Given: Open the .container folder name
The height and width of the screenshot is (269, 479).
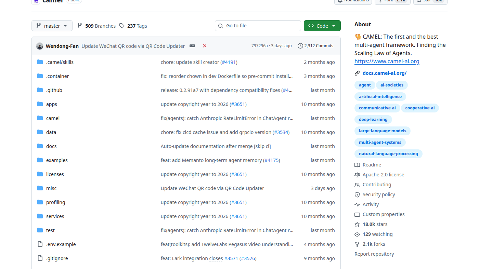Looking at the screenshot, I should 57,76.
